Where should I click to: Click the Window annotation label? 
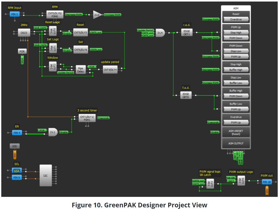coord(53,58)
